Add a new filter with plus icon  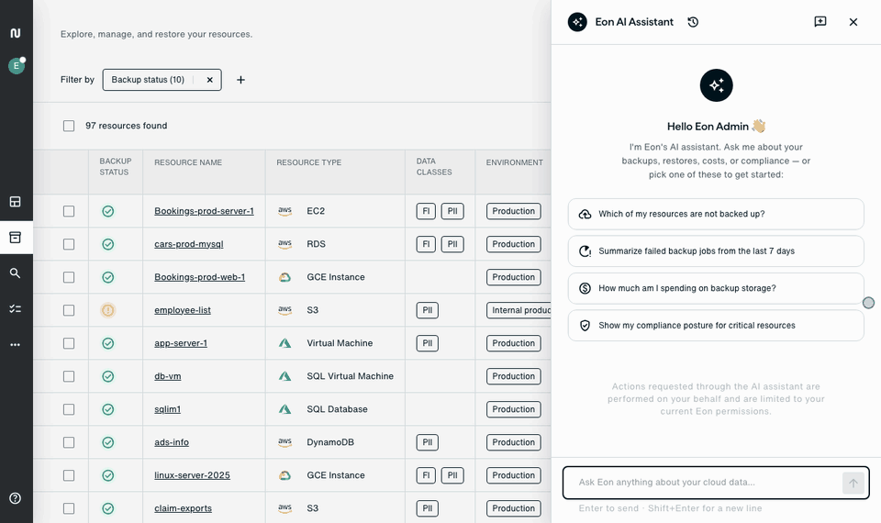240,80
